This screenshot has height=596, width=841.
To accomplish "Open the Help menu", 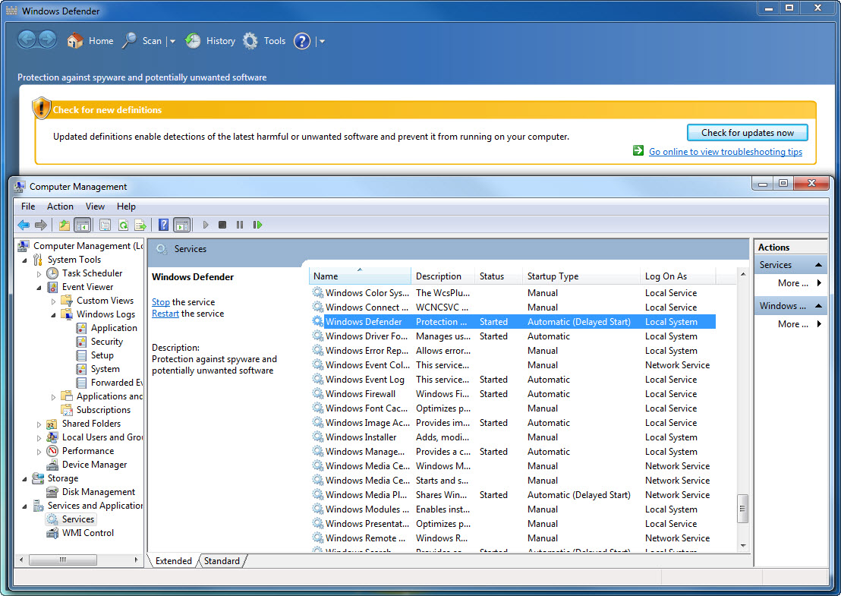I will pyautogui.click(x=126, y=207).
